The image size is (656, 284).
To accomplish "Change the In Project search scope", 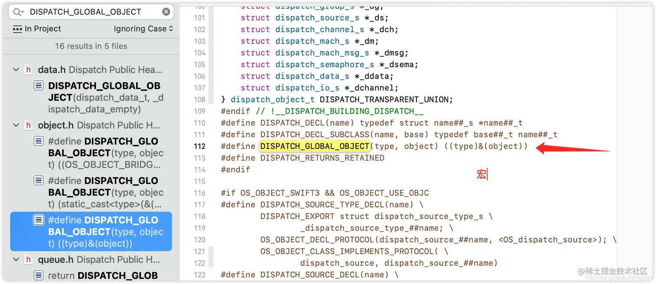I will tap(37, 29).
